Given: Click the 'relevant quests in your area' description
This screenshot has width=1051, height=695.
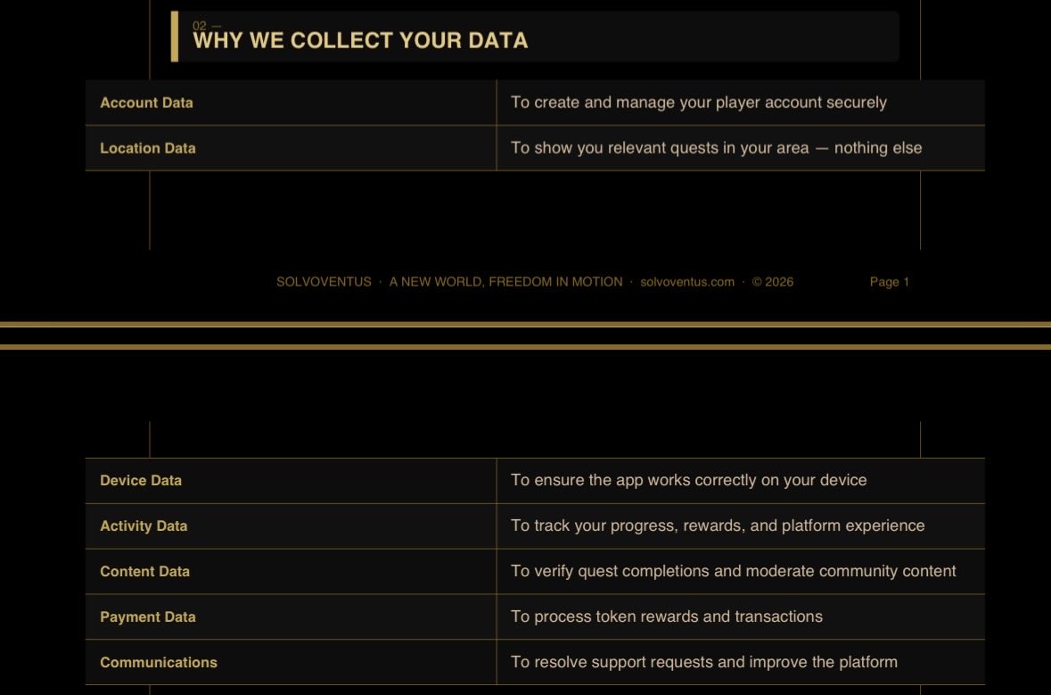Looking at the screenshot, I should tap(717, 148).
